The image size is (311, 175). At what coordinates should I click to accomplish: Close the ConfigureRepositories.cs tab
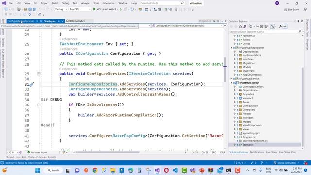click(x=41, y=21)
